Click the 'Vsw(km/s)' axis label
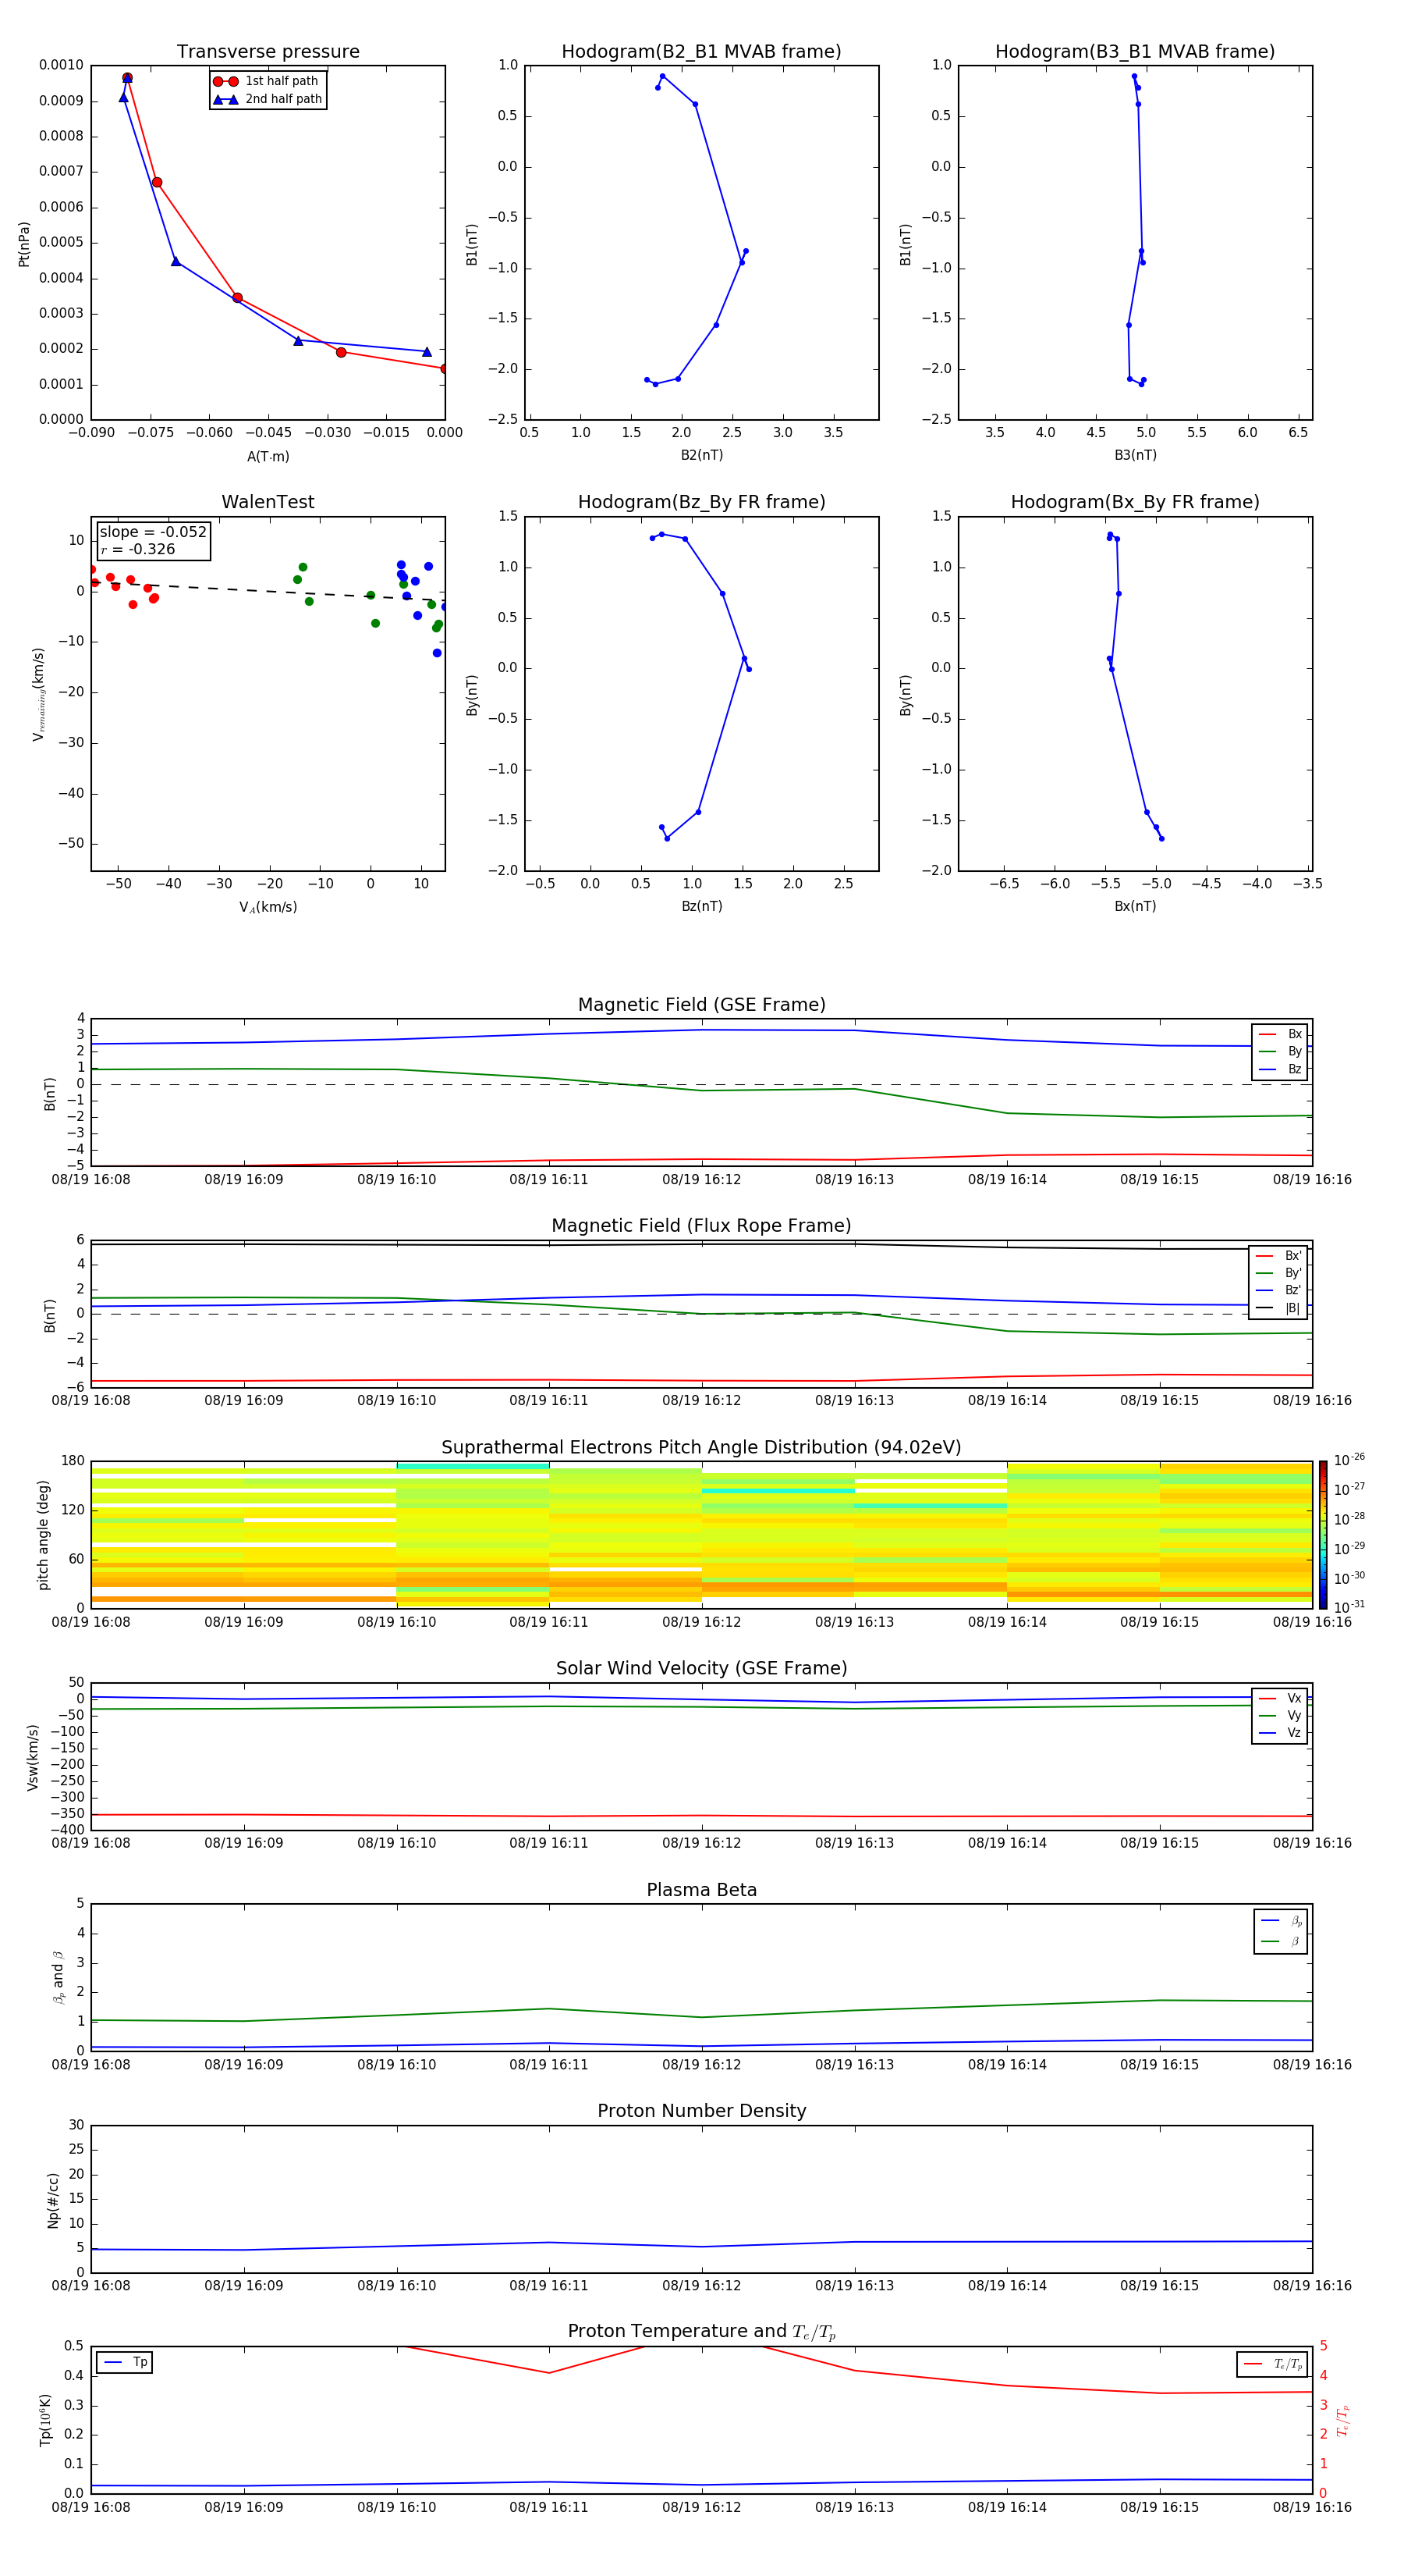The image size is (1404, 2576). click(33, 1757)
